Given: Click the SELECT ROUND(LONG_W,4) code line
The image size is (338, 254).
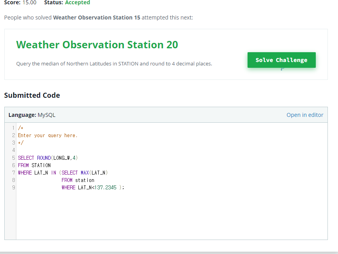Looking at the screenshot, I should tap(48, 158).
